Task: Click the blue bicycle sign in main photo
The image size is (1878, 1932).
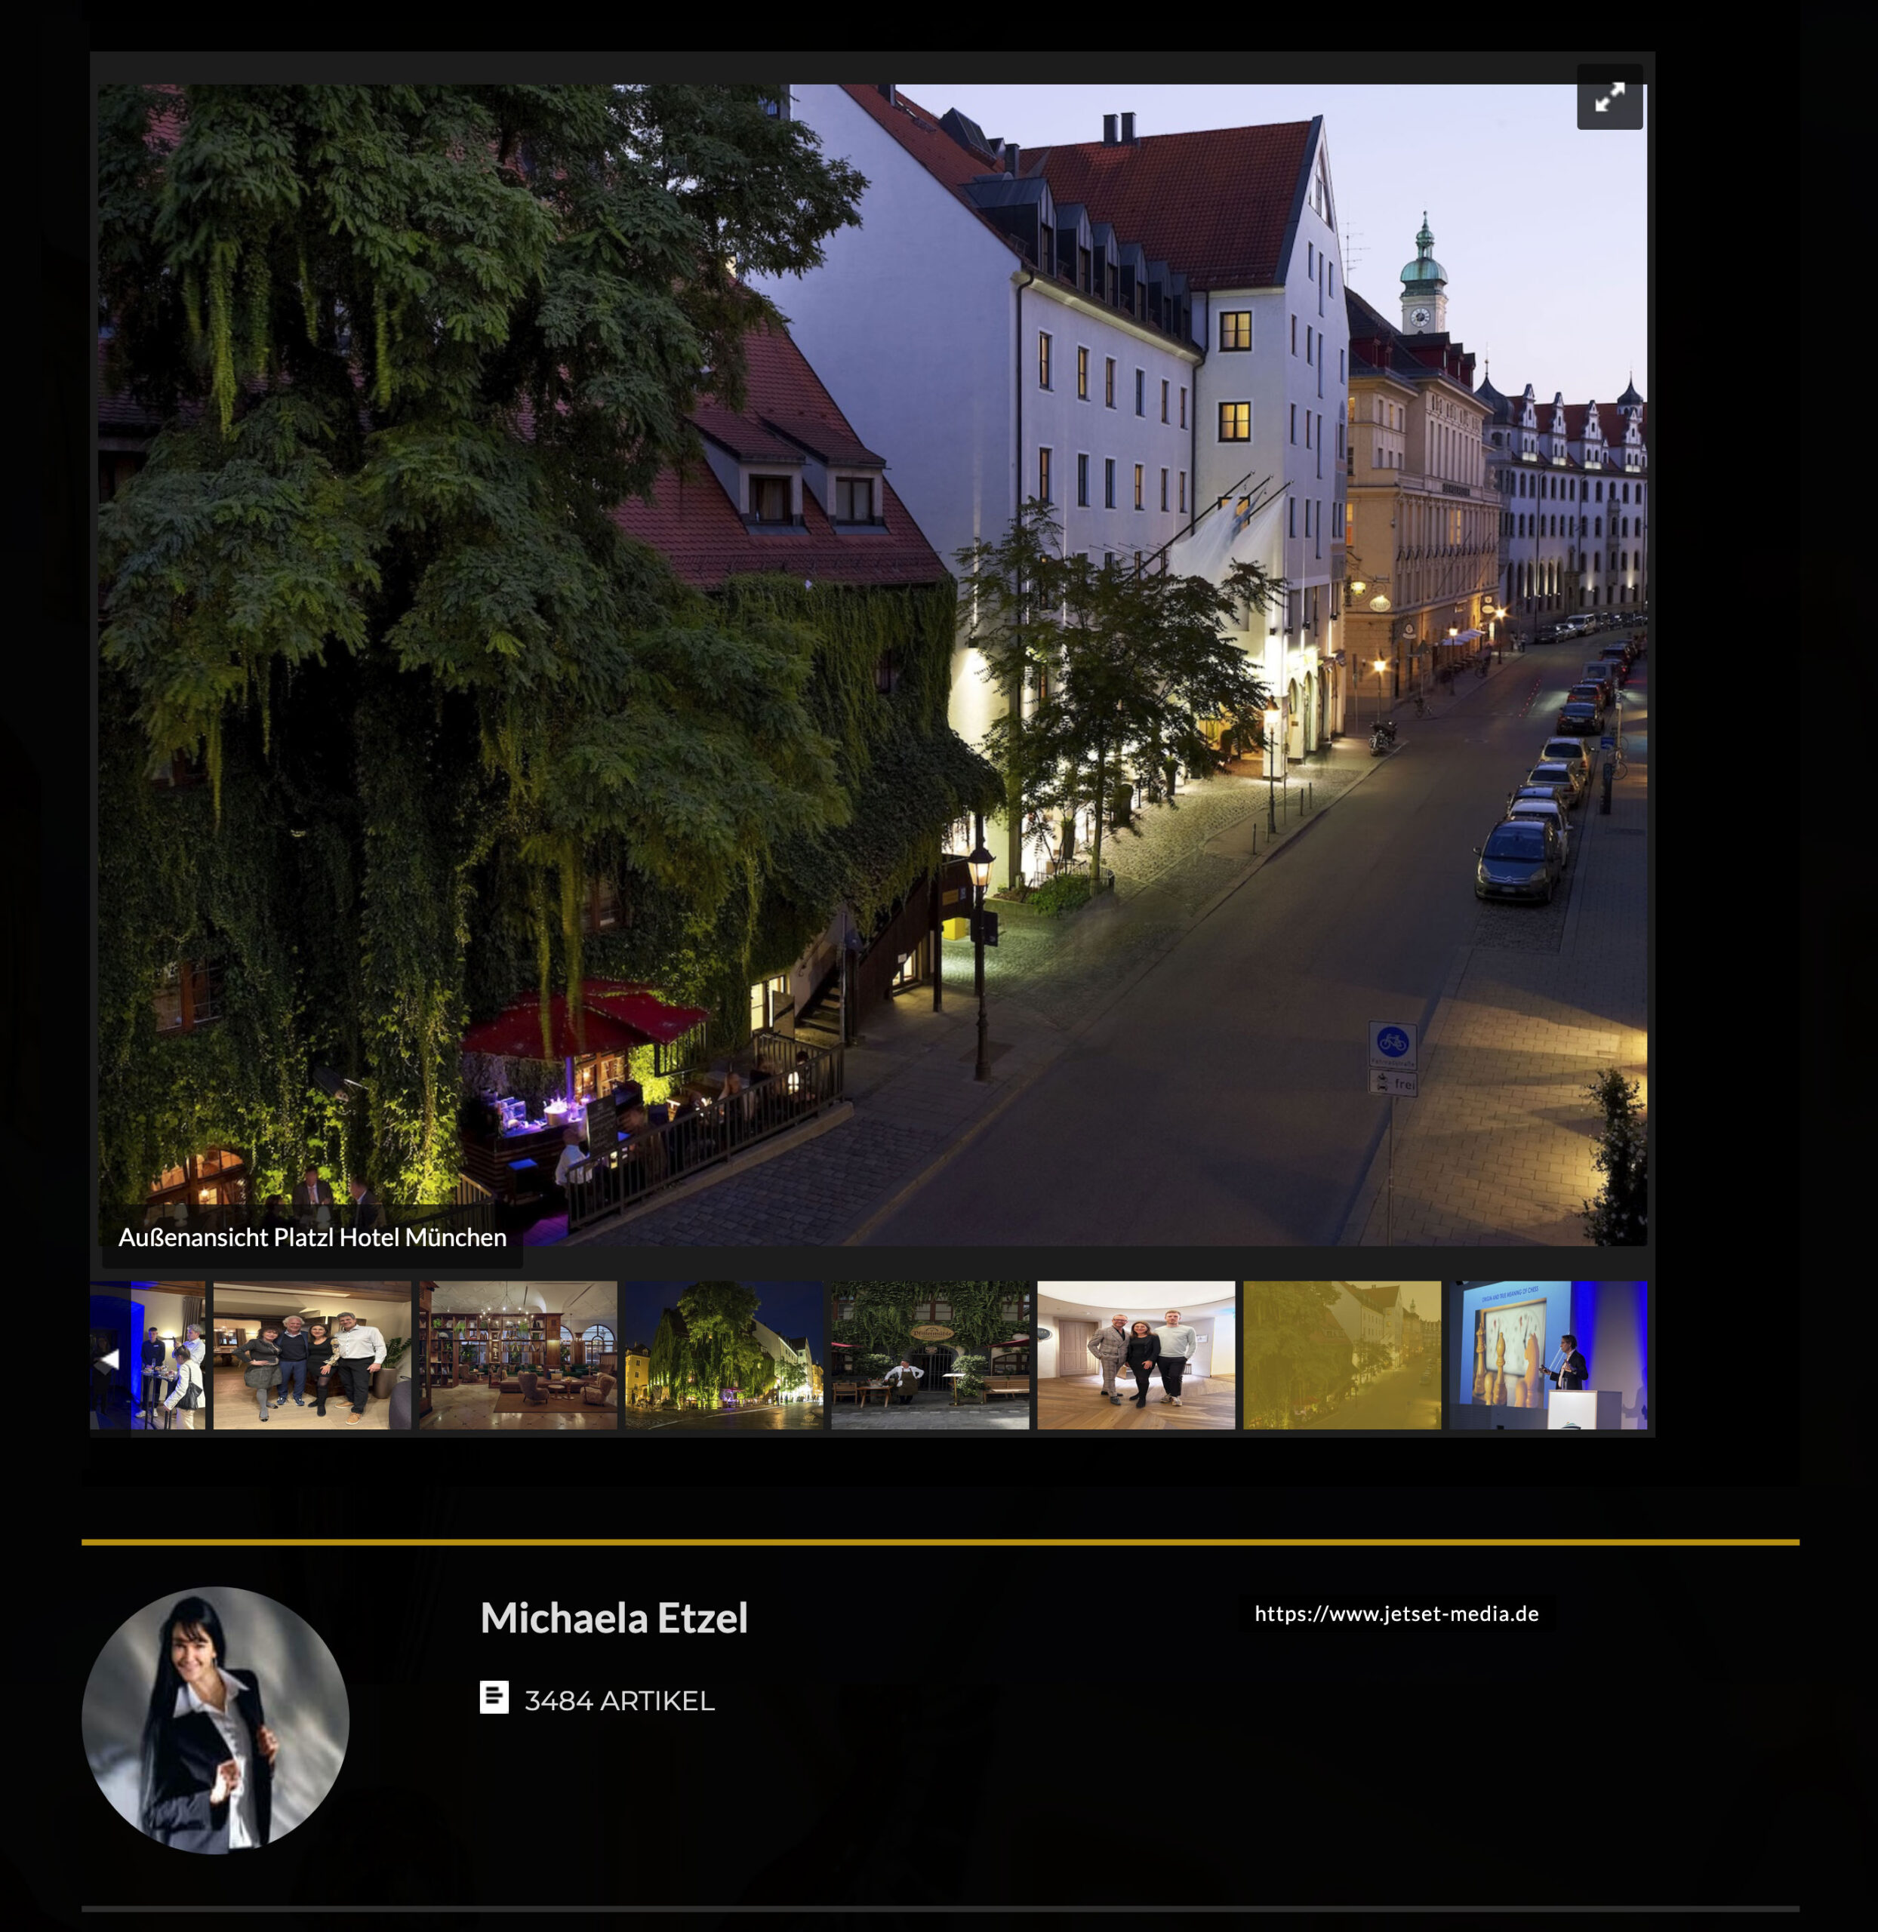Action: (1392, 1041)
